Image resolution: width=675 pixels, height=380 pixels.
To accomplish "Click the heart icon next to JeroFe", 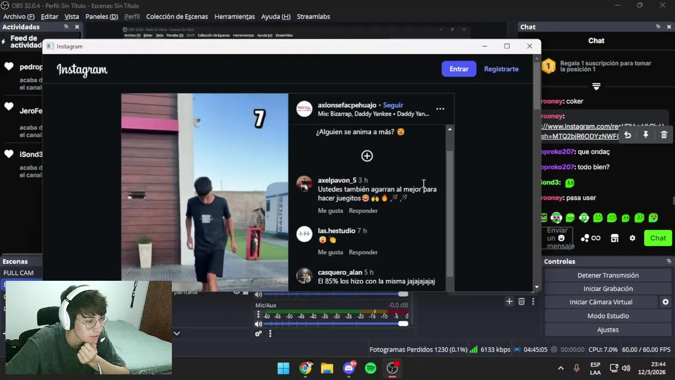I will 8,107.
